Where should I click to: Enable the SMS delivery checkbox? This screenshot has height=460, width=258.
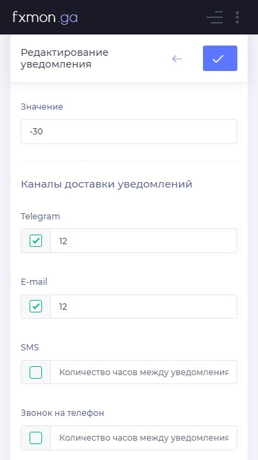click(36, 372)
